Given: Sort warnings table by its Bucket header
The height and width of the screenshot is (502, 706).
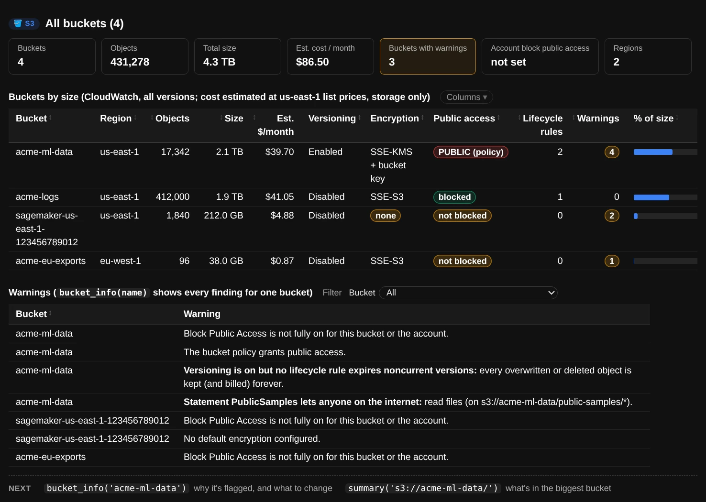Looking at the screenshot, I should tap(33, 314).
